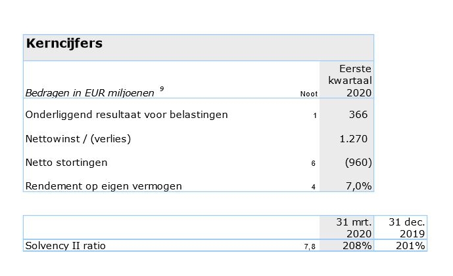Open note reference 4 for Rendement
The width and height of the screenshot is (453, 276).
point(314,187)
